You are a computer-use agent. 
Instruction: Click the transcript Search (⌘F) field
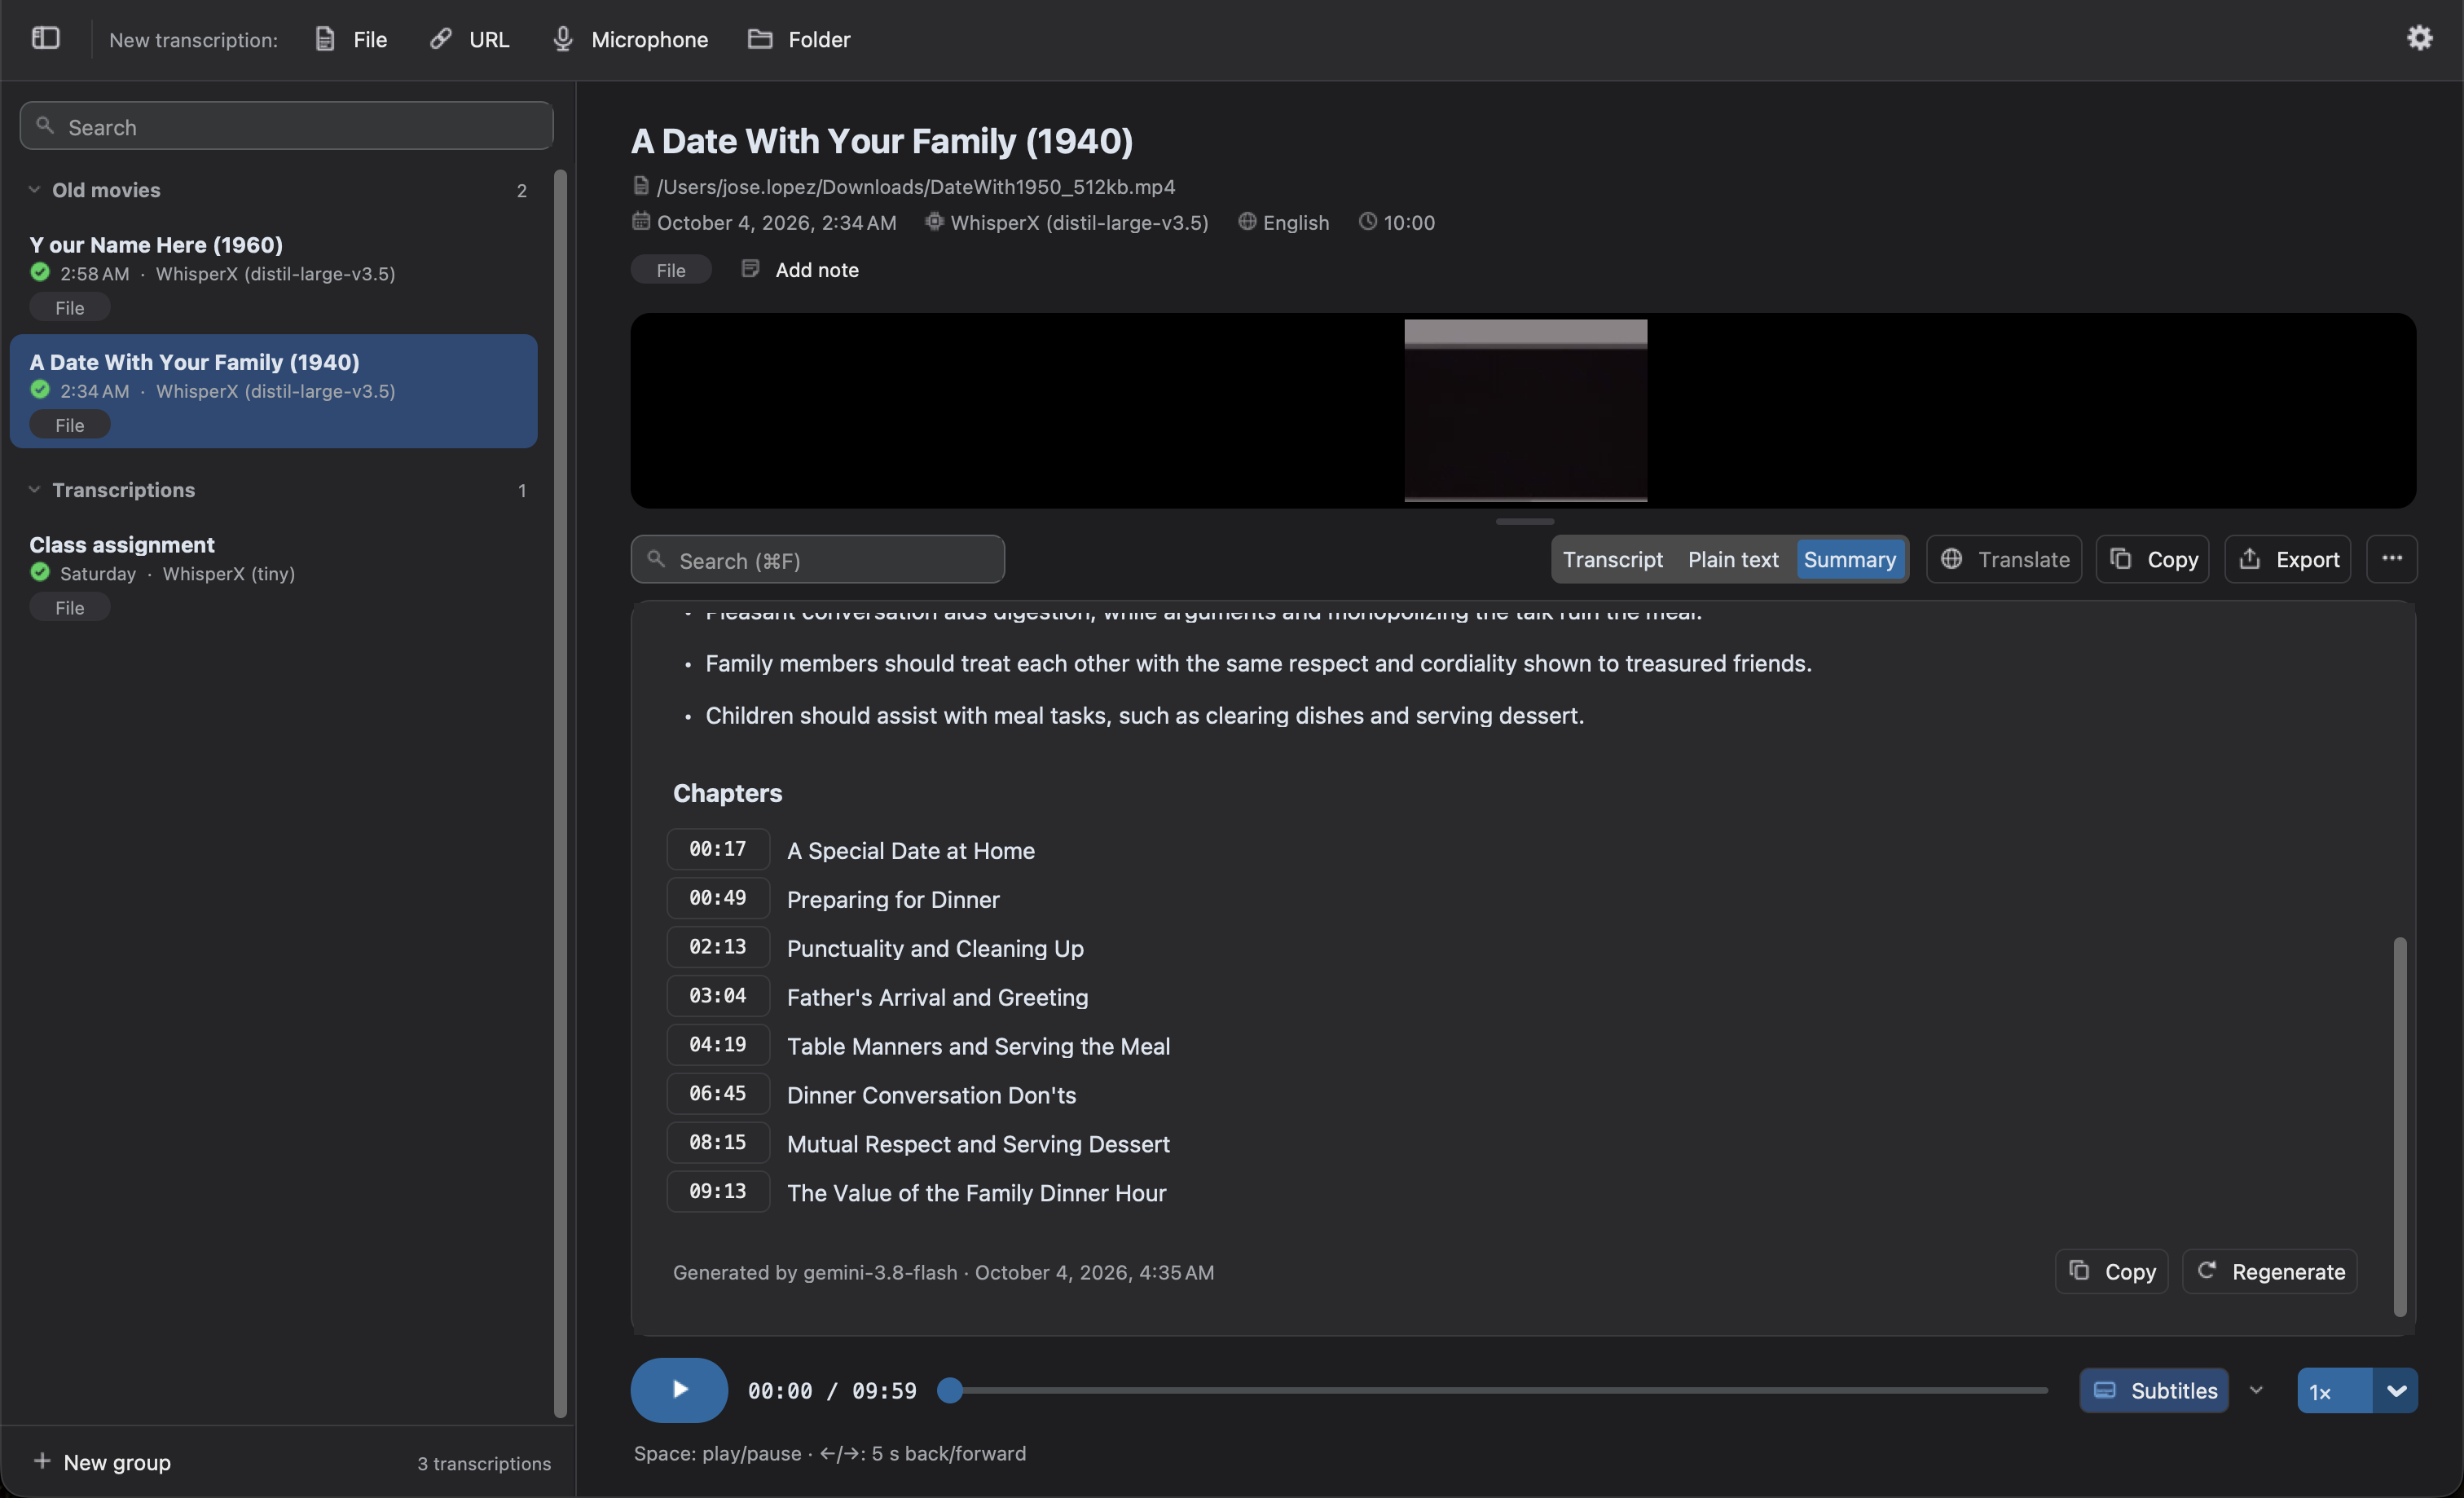(x=817, y=559)
